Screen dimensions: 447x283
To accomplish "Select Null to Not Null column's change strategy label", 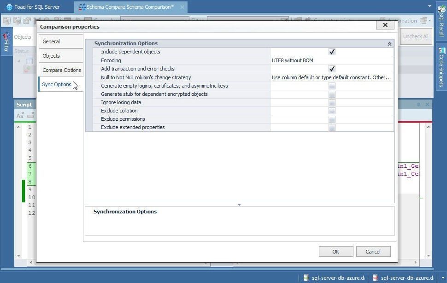I will coord(146,77).
